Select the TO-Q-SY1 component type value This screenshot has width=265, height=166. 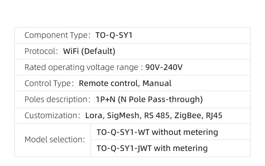114,35
